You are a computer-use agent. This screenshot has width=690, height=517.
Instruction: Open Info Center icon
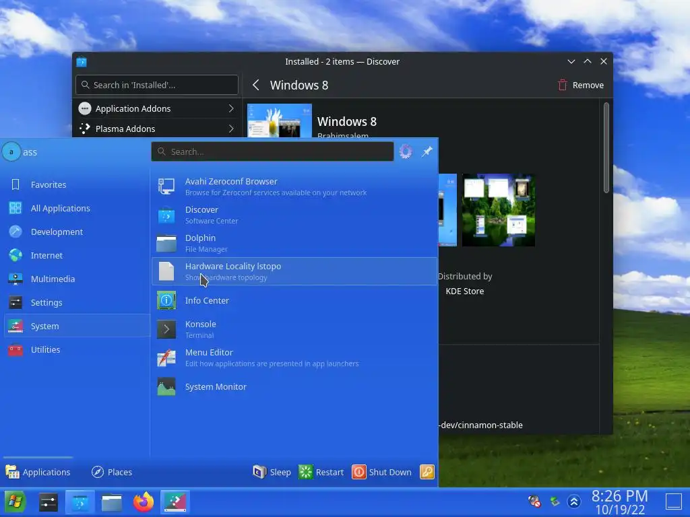coord(166,300)
